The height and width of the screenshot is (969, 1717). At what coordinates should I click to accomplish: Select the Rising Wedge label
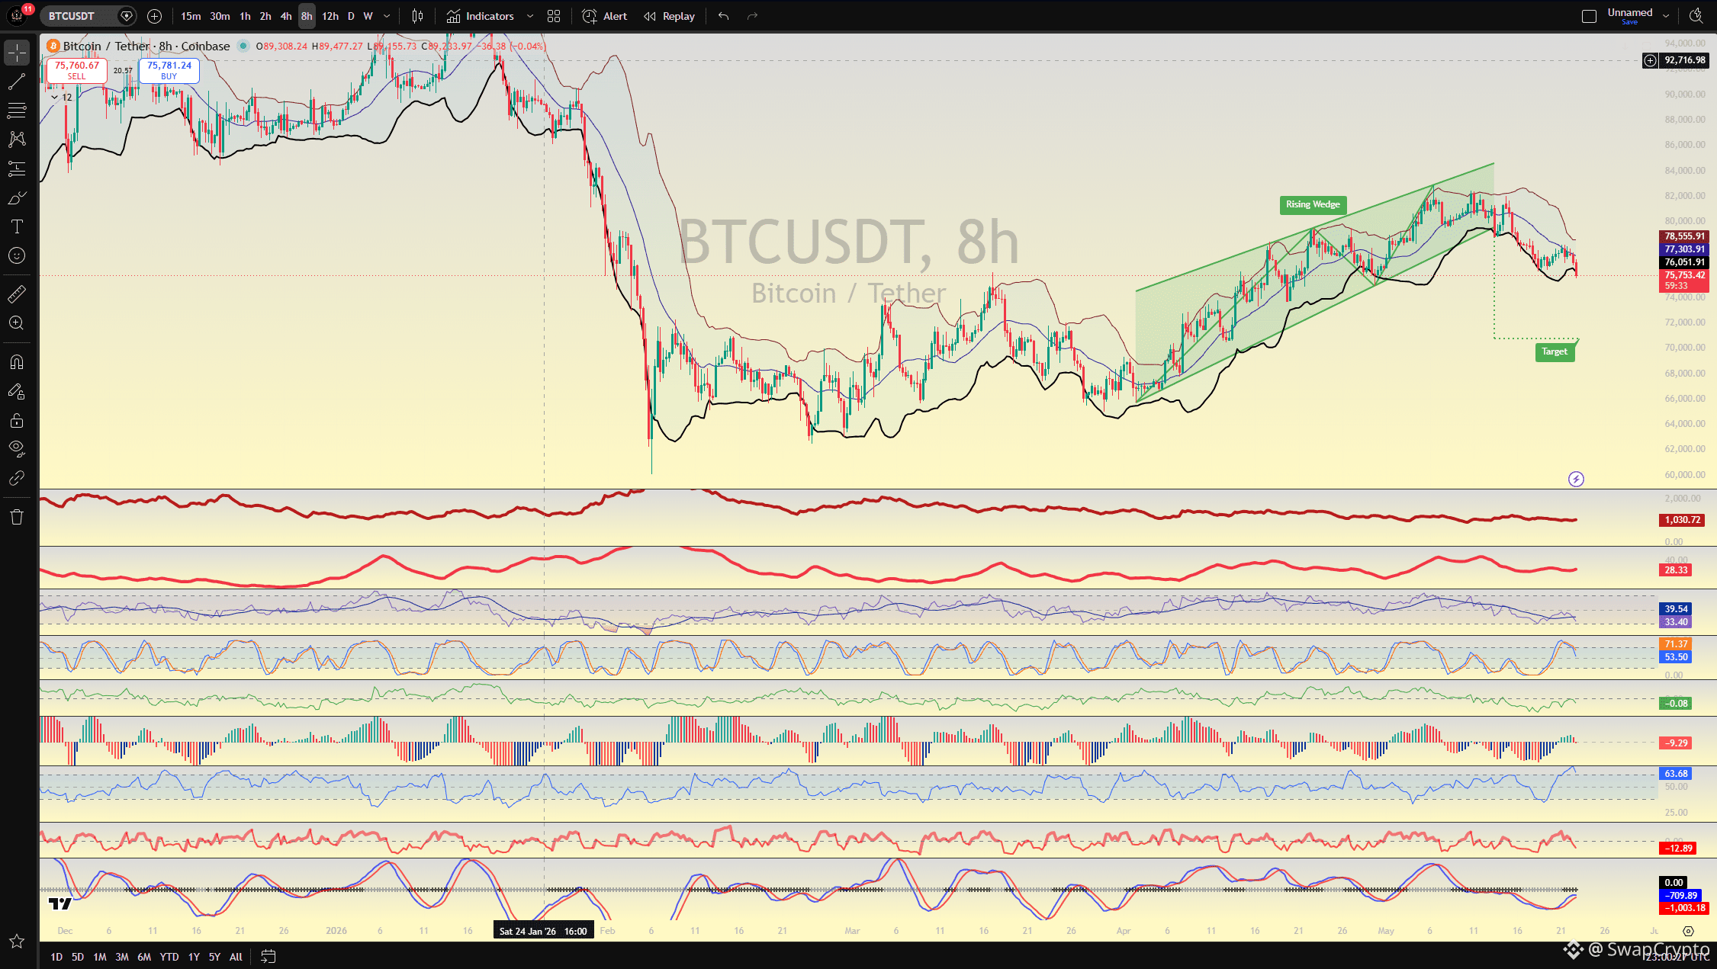click(1313, 204)
